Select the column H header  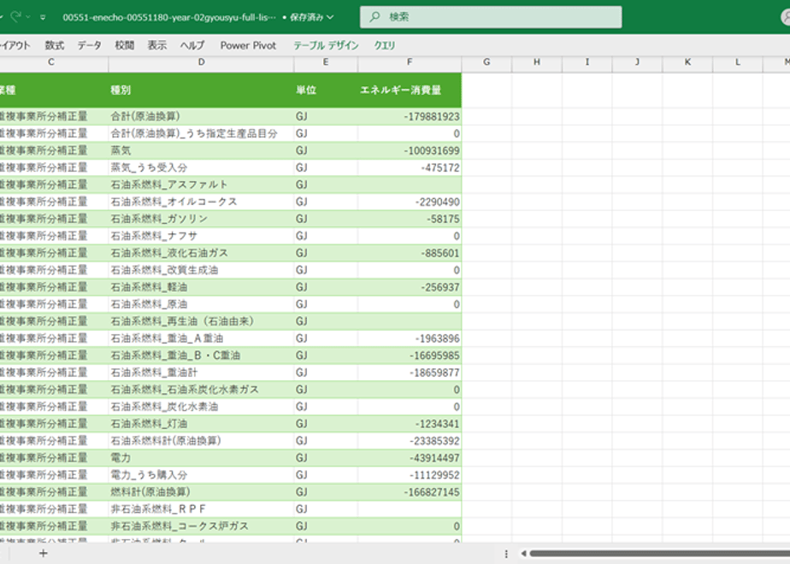tap(537, 62)
